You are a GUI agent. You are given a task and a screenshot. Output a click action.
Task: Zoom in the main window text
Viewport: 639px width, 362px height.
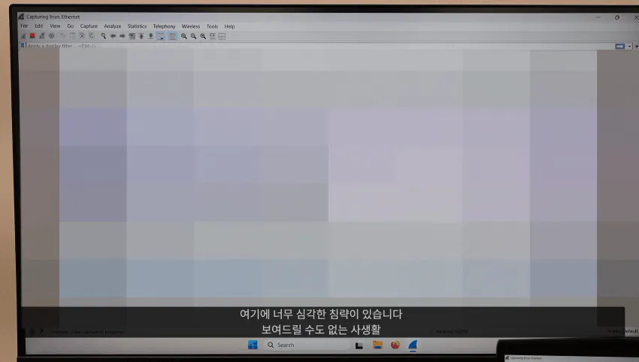183,36
